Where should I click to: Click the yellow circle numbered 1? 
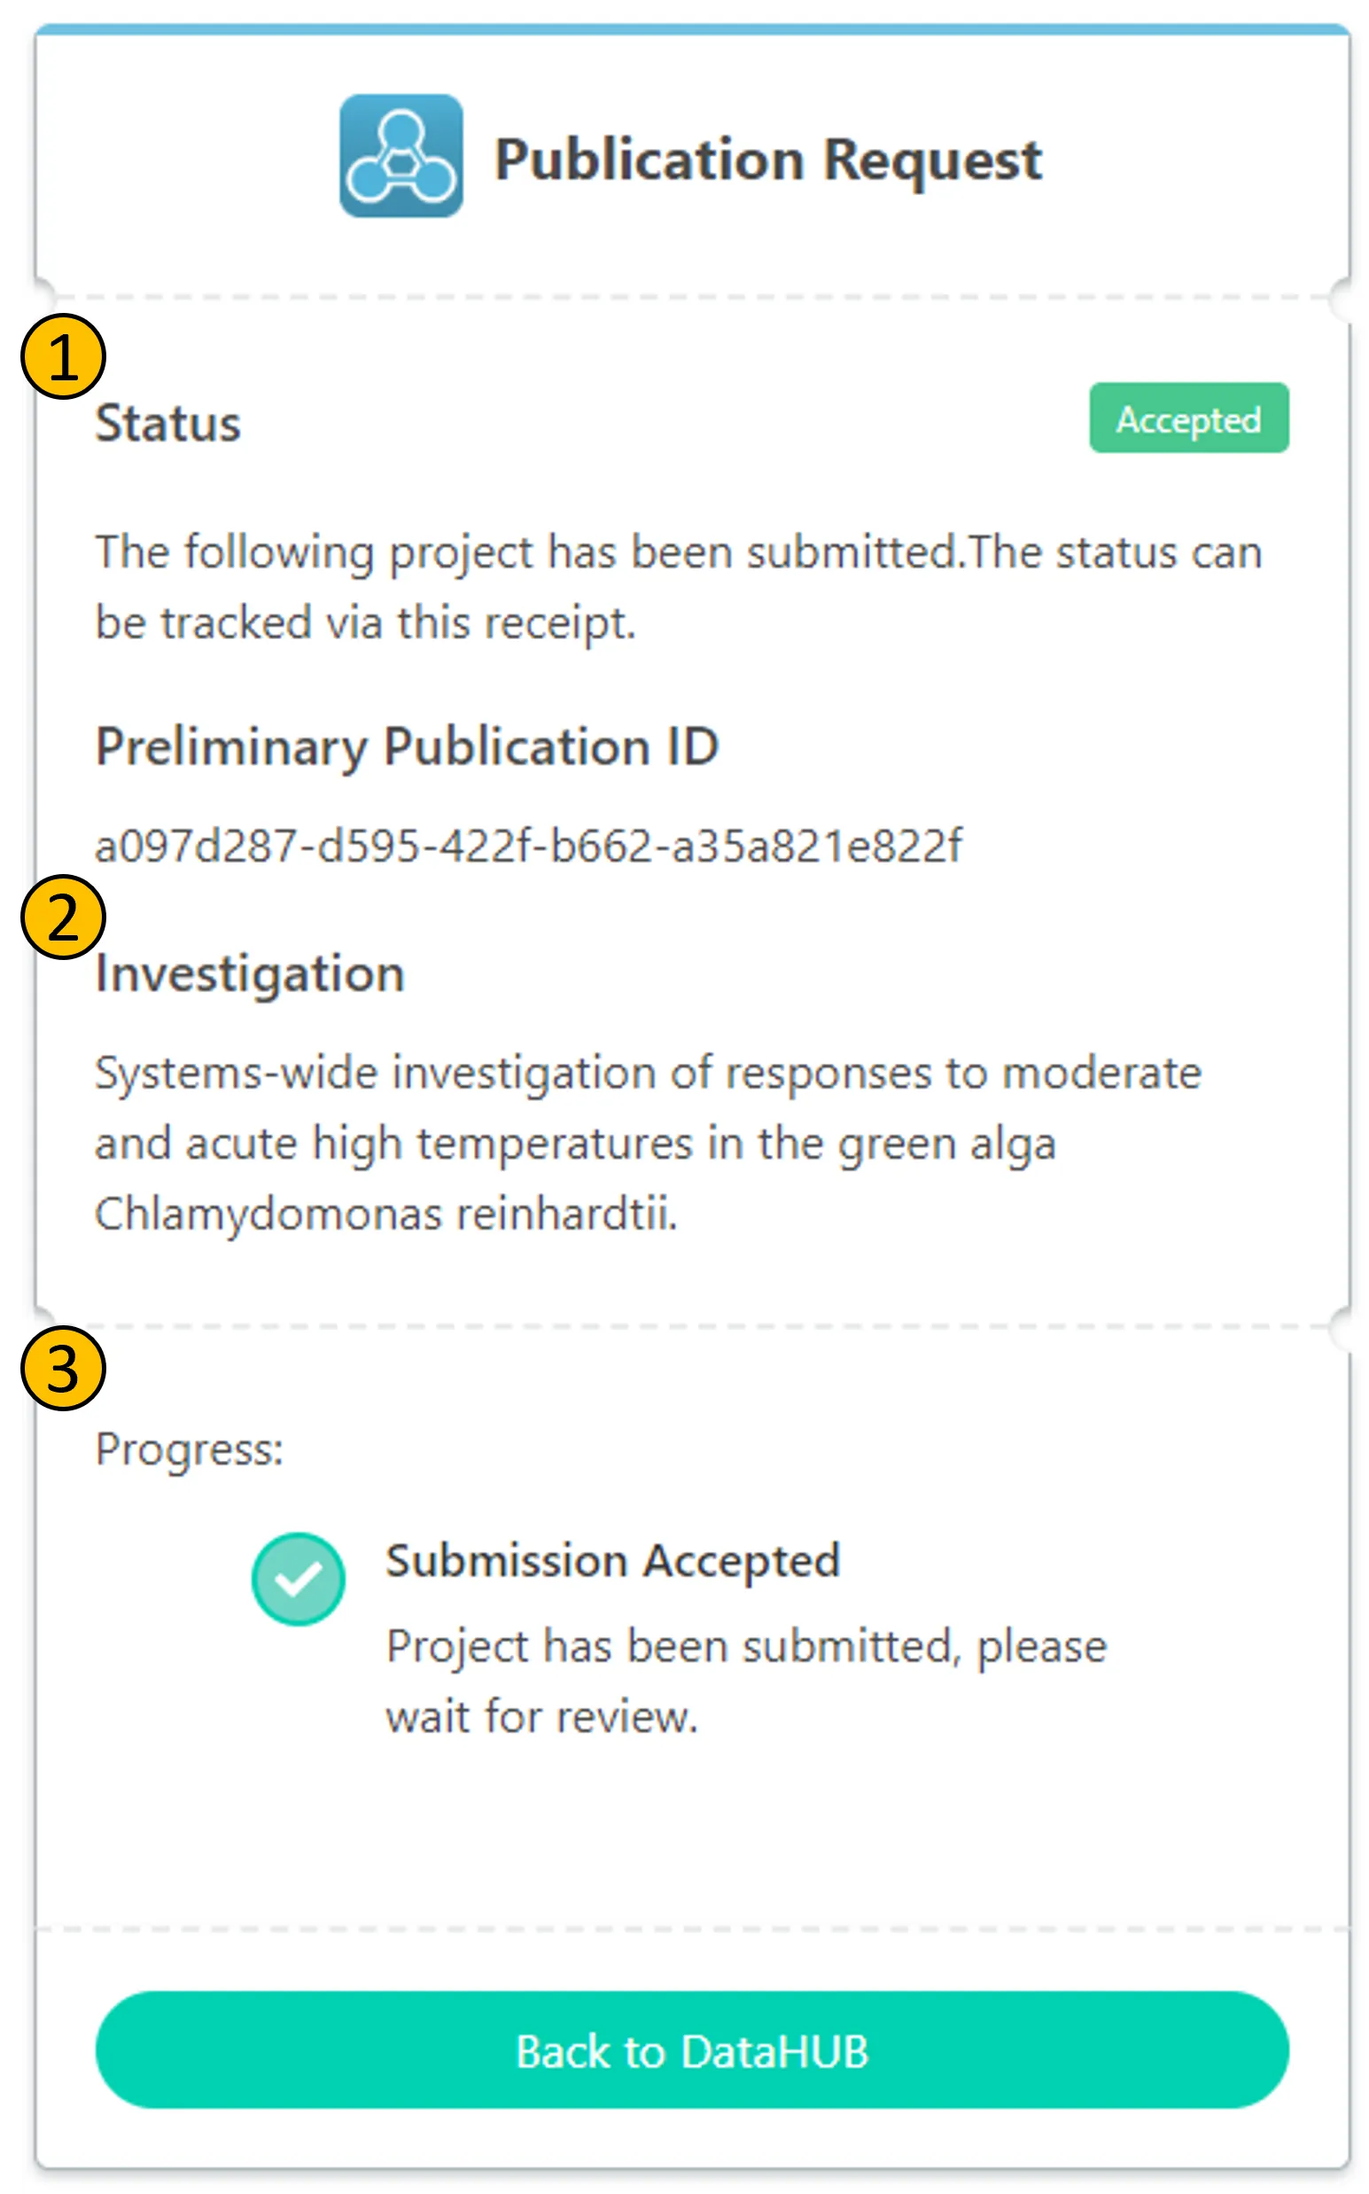click(64, 356)
